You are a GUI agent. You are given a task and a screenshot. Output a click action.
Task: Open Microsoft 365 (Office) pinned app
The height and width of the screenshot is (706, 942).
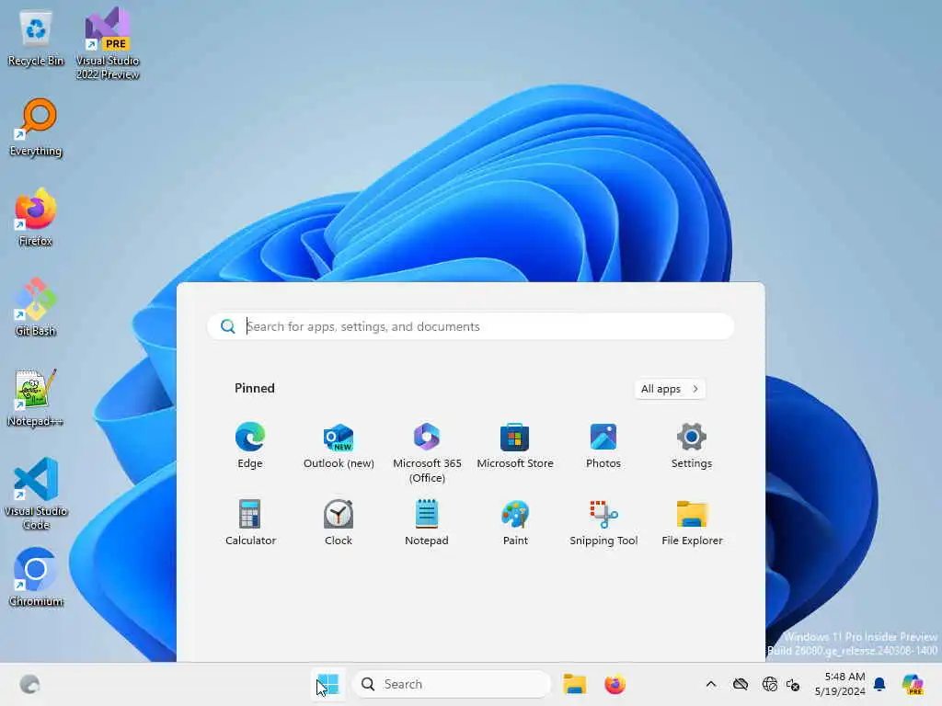[x=427, y=452]
